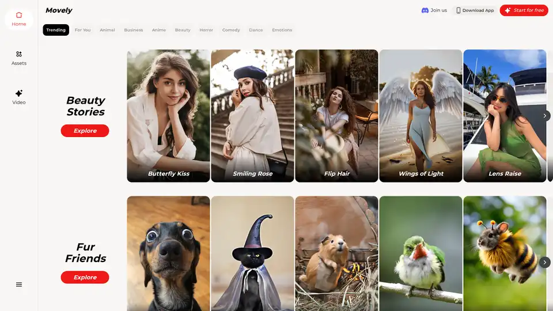Select the Animal category tab
Viewport: 553px width, 311px height.
(x=107, y=30)
